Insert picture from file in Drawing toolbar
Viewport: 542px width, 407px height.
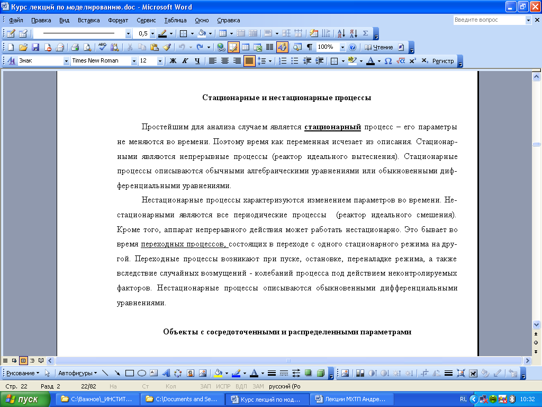pos(203,373)
